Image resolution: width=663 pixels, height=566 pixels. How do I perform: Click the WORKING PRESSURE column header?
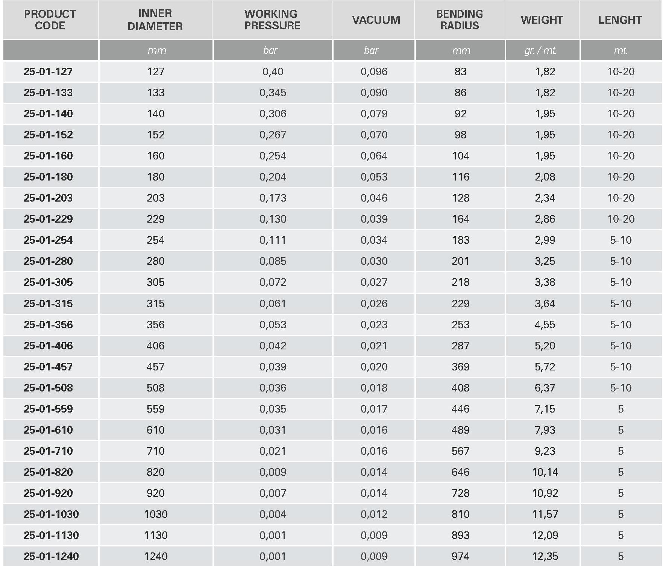[272, 20]
